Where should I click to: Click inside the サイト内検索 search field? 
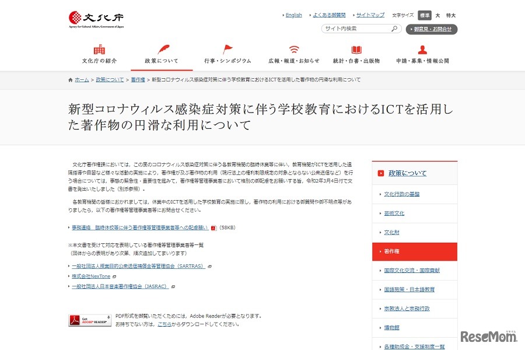coord(350,28)
